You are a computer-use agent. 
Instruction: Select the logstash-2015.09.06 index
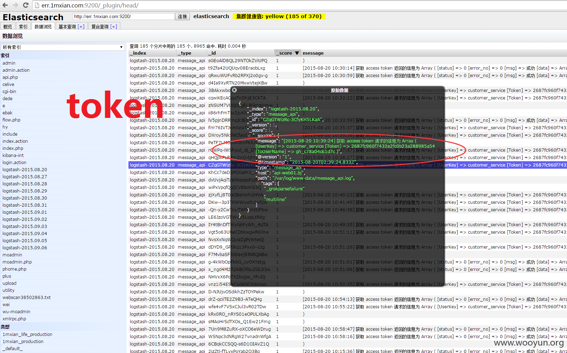[x=24, y=248]
